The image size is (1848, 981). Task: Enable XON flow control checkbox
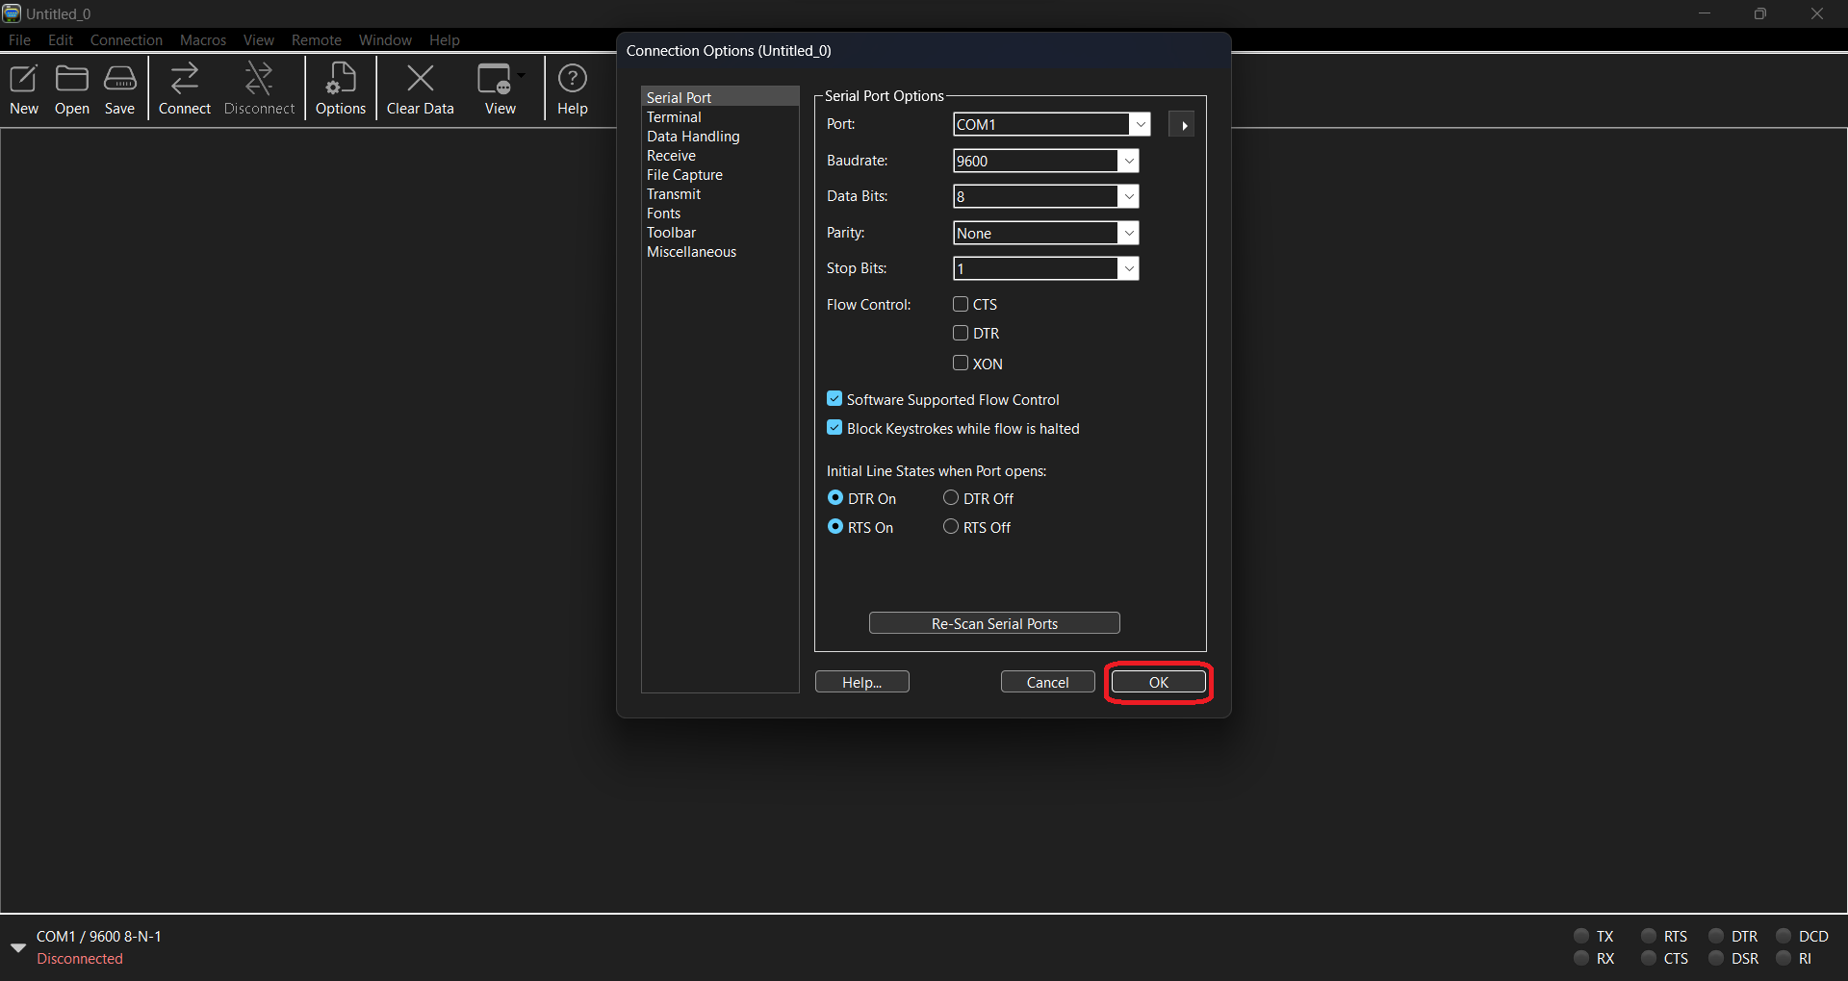click(x=961, y=363)
